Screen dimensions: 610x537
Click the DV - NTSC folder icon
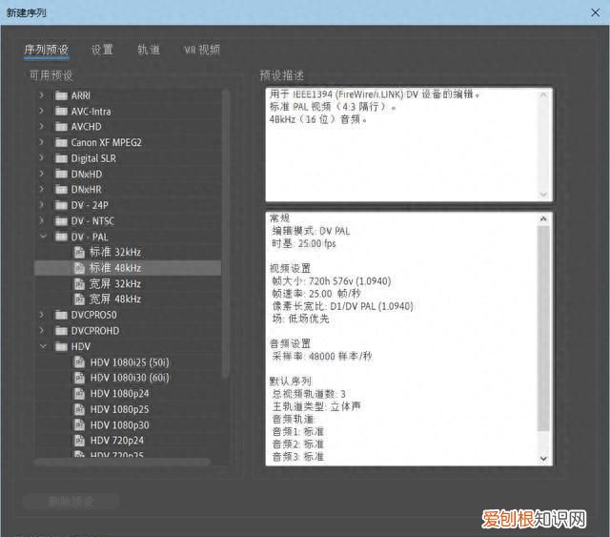coord(61,221)
